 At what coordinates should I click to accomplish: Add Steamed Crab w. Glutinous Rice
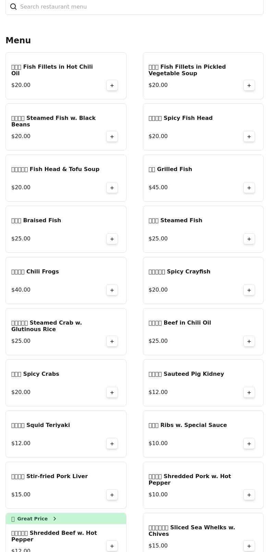click(112, 341)
